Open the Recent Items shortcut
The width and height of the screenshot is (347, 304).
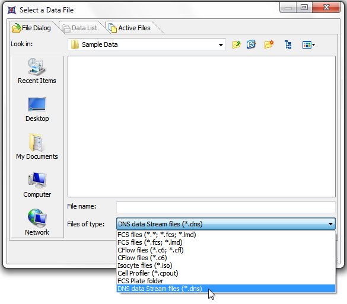tap(37, 71)
